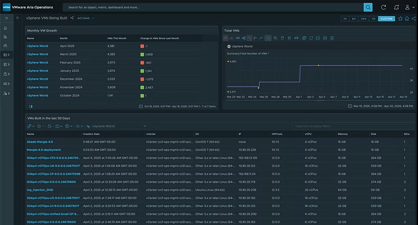
Task: Open the calendar icon under Total VMs chart
Action: [350, 106]
